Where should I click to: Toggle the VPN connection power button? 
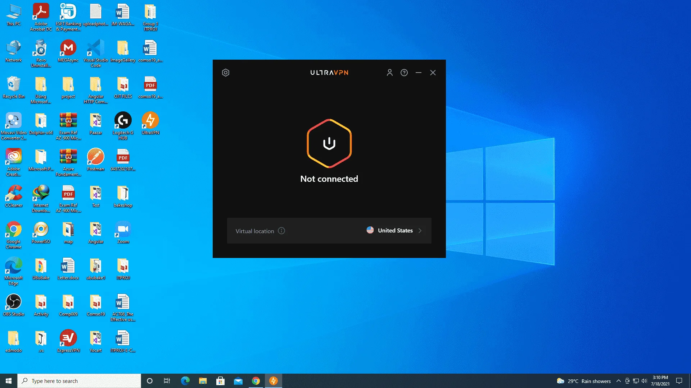click(x=329, y=143)
